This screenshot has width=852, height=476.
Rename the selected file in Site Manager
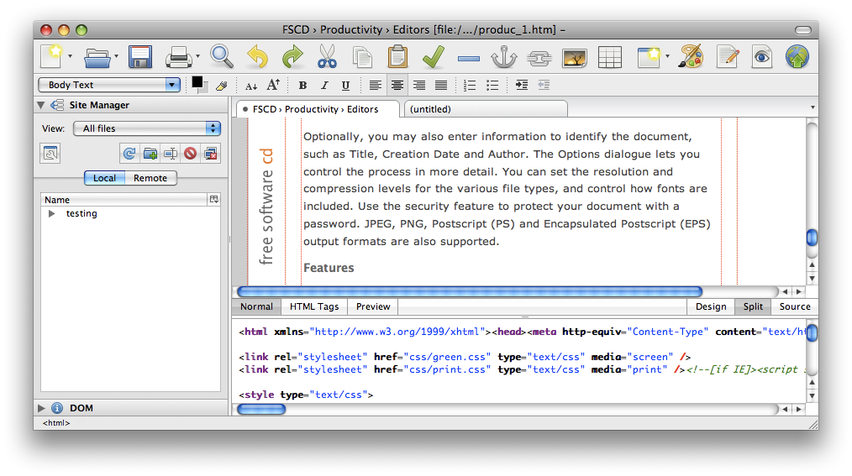pyautogui.click(x=170, y=154)
